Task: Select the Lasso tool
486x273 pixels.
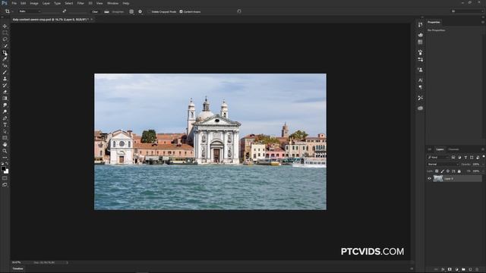Action: pyautogui.click(x=5, y=39)
